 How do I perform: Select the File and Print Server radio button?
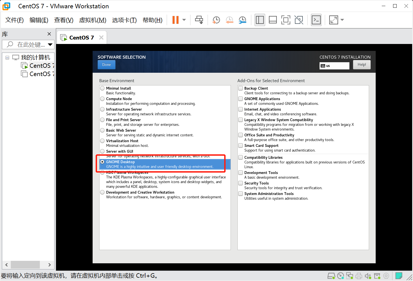coord(103,120)
